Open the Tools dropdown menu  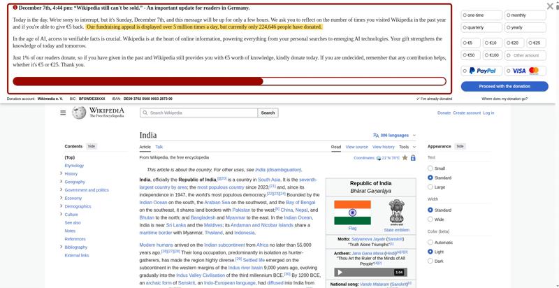407,147
